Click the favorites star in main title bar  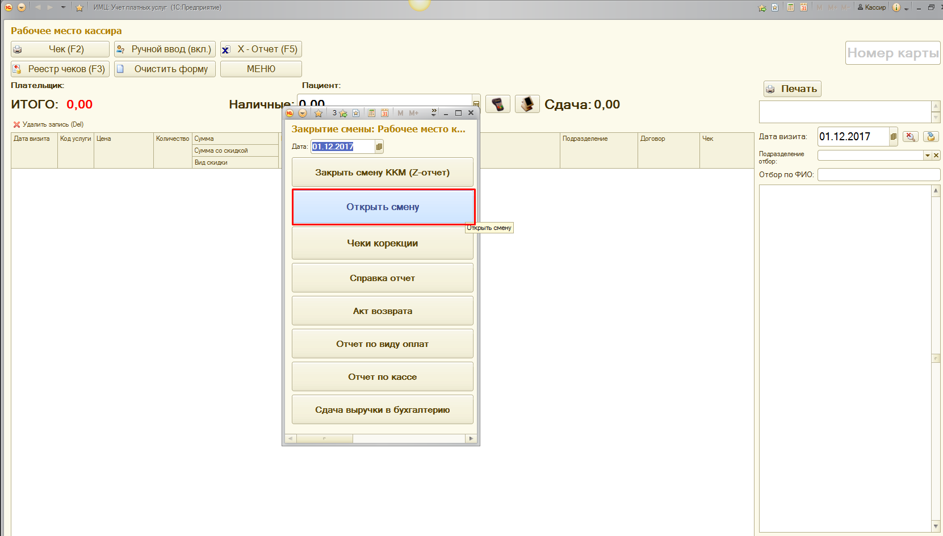point(79,7)
